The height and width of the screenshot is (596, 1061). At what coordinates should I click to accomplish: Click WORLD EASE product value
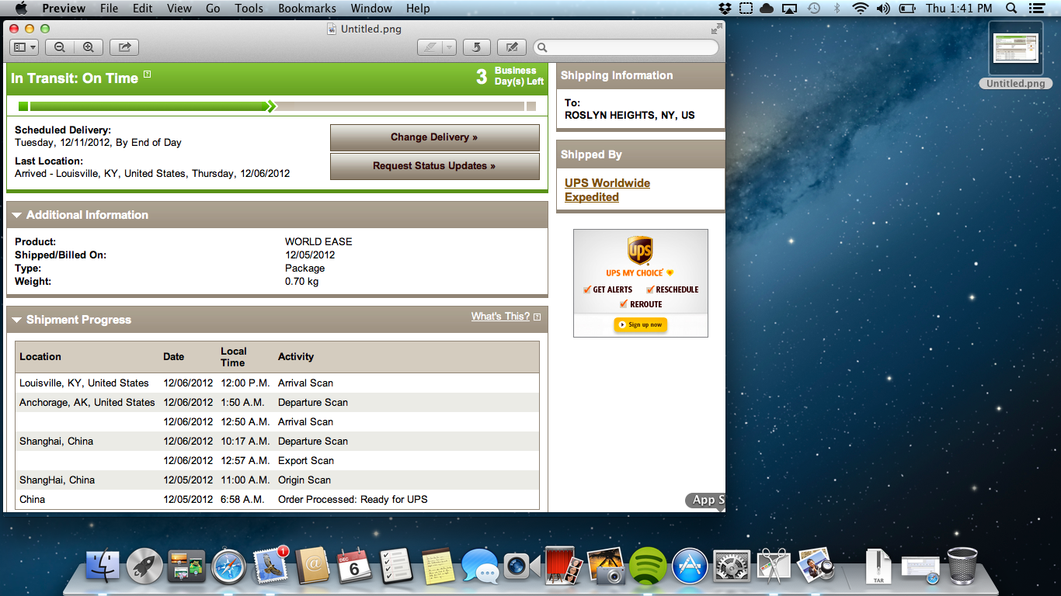pos(318,242)
